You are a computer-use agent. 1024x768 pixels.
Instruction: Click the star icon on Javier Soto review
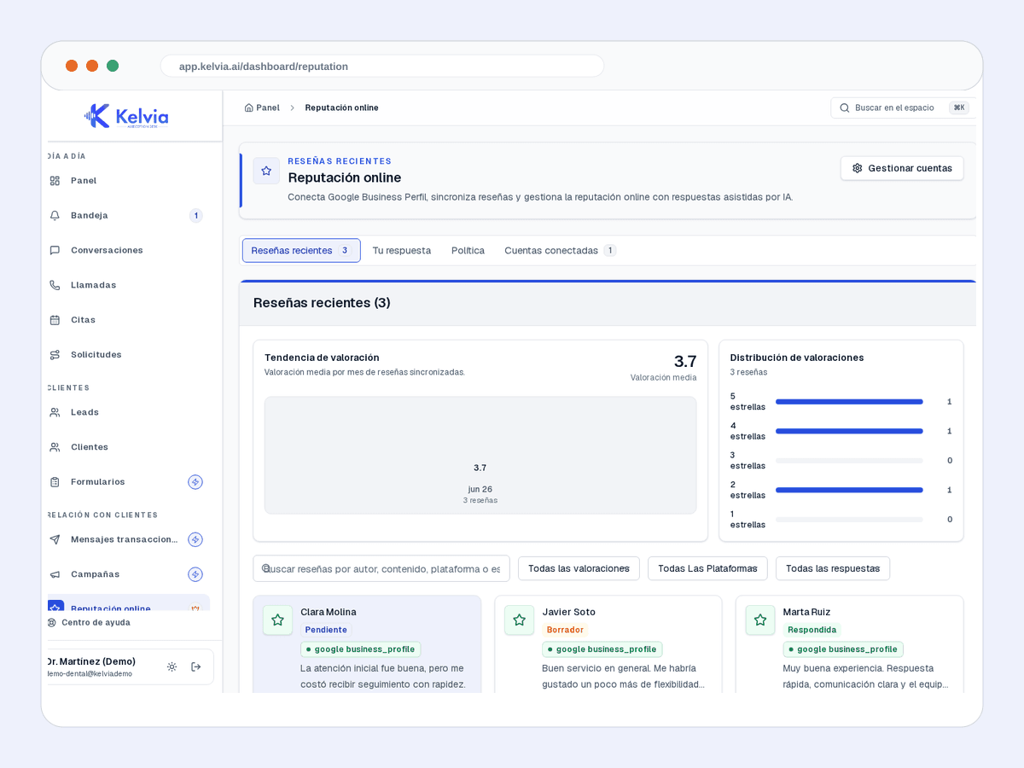click(519, 620)
